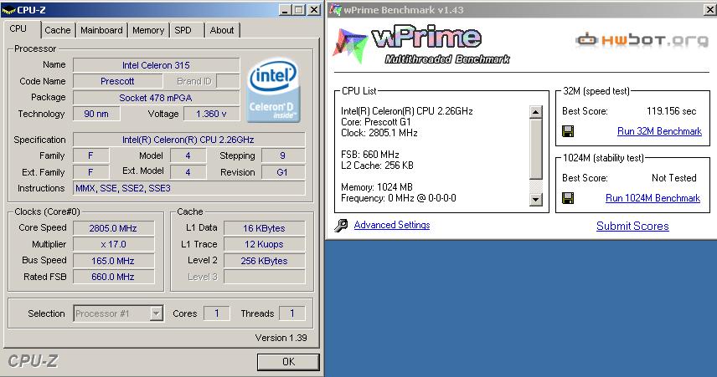Close the CPU-Z window
Viewport: 717px width, 377px height.
313,10
